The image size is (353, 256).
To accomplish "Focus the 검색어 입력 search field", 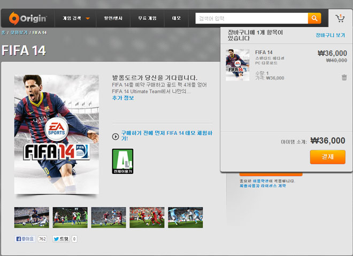I will (x=252, y=18).
